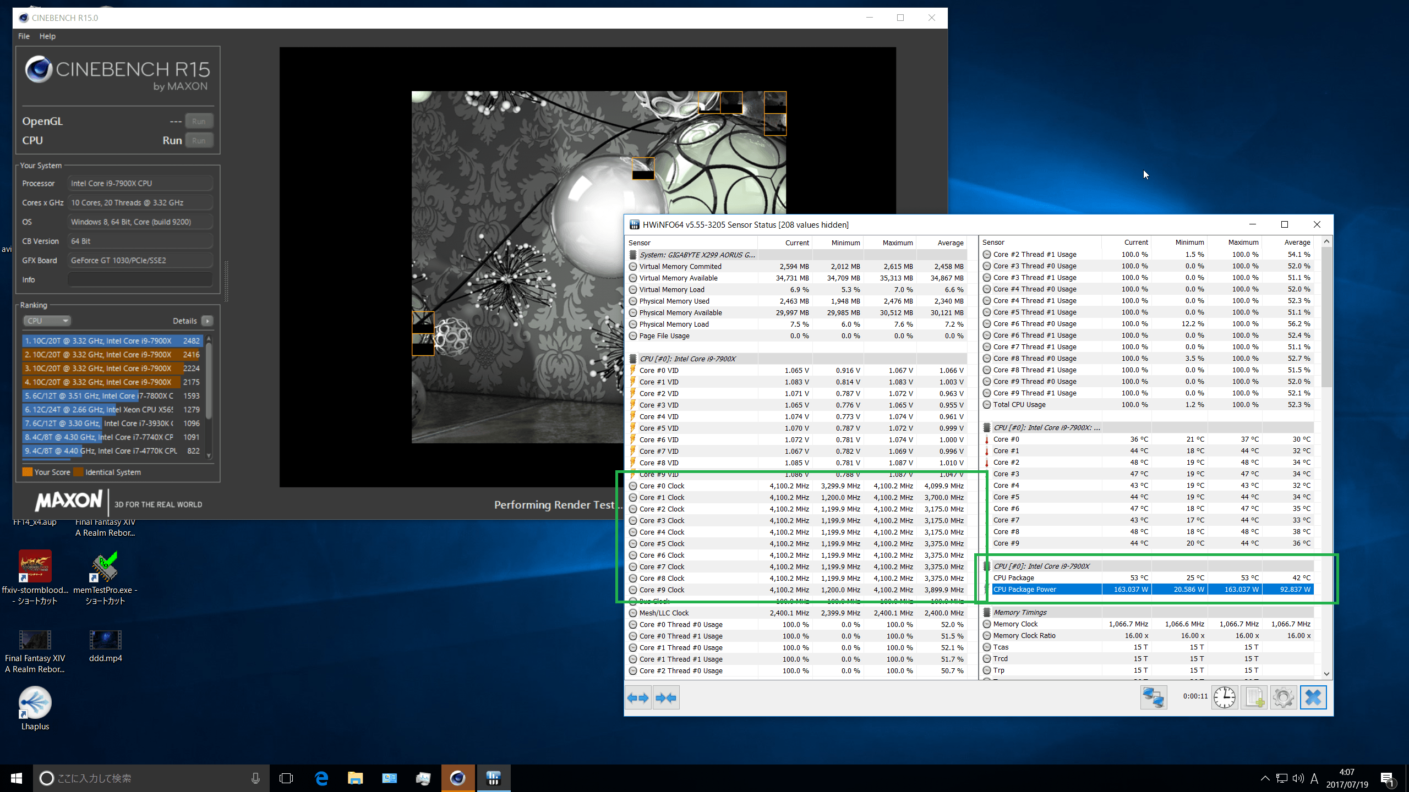Open Task View on the taskbar
Viewport: 1409px width, 792px height.
(286, 778)
